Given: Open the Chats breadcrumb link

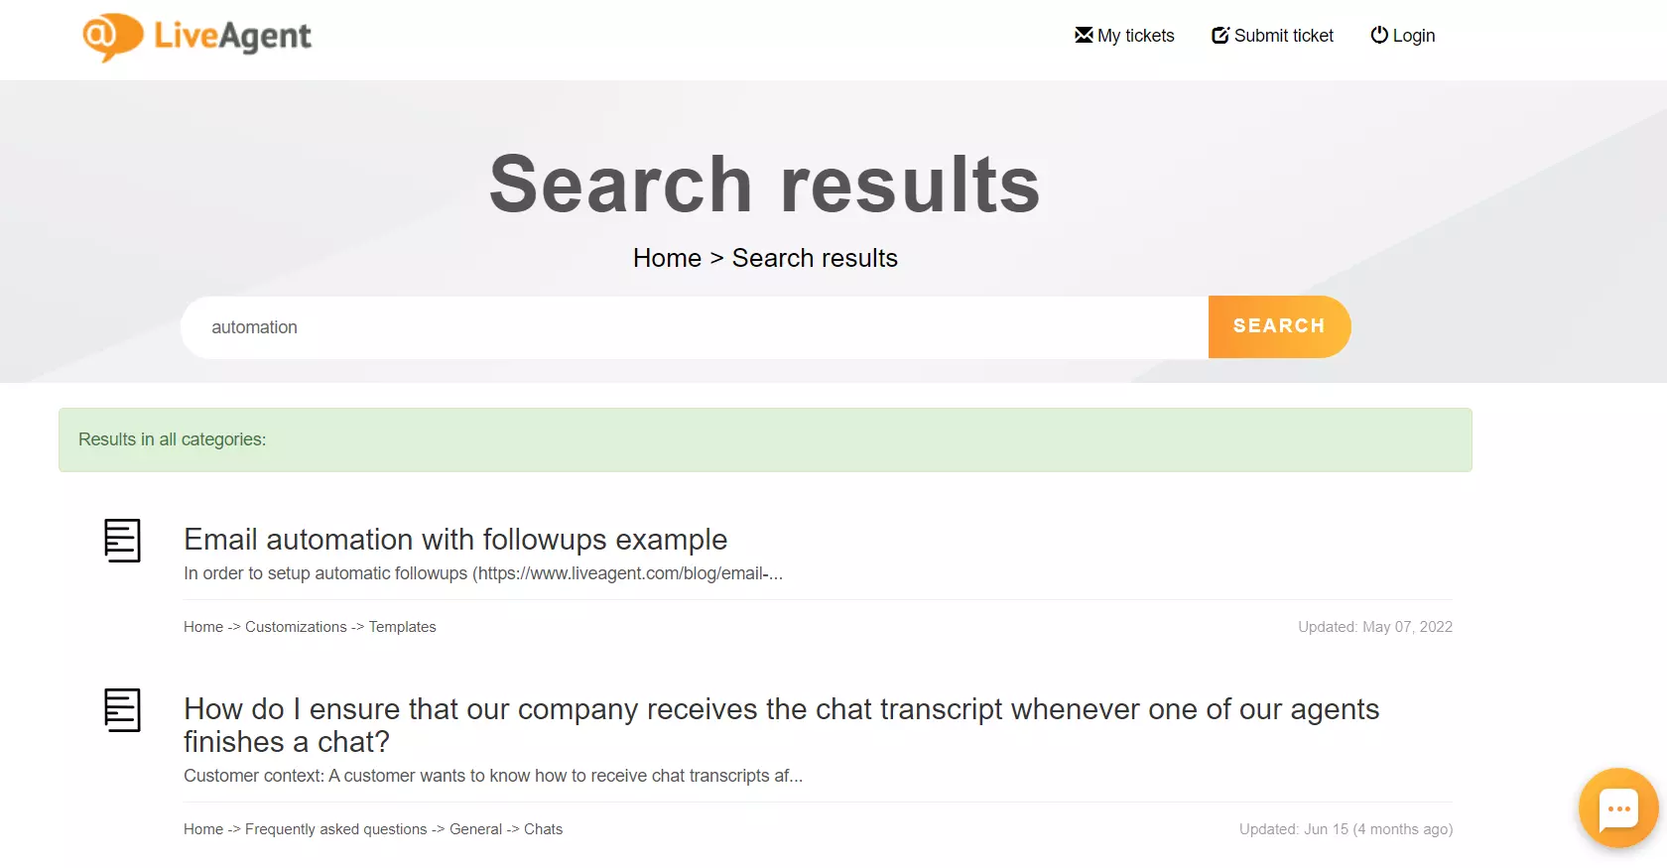Looking at the screenshot, I should click(x=542, y=829).
